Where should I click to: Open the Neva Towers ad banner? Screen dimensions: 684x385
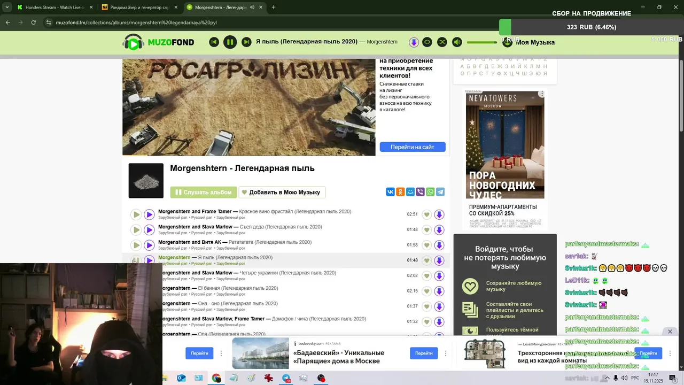point(505,159)
